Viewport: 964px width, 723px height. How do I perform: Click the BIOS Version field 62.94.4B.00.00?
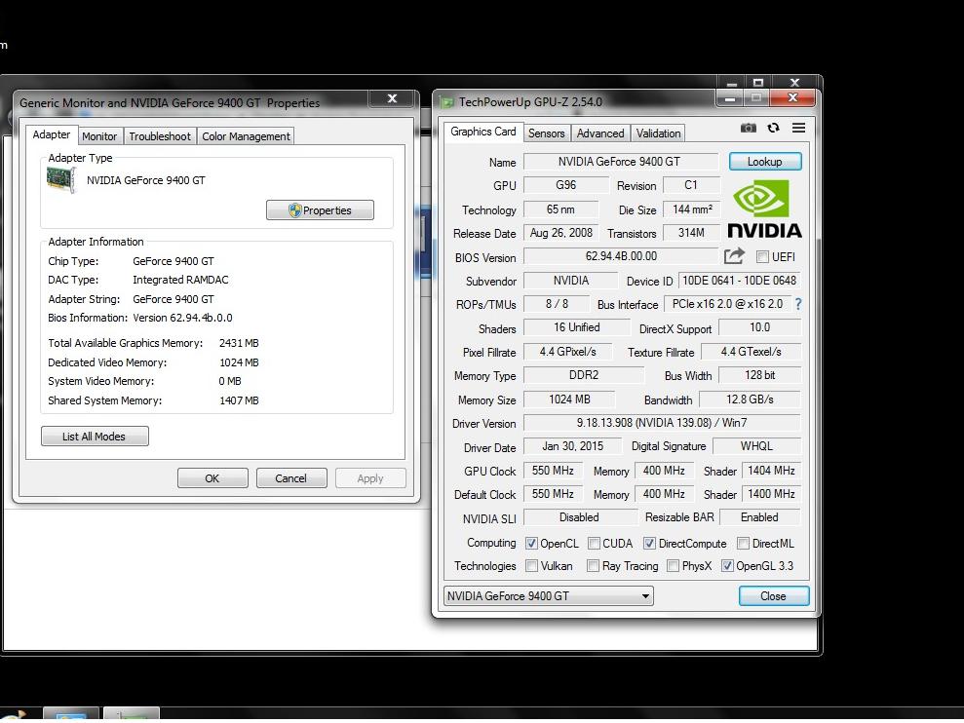[620, 256]
